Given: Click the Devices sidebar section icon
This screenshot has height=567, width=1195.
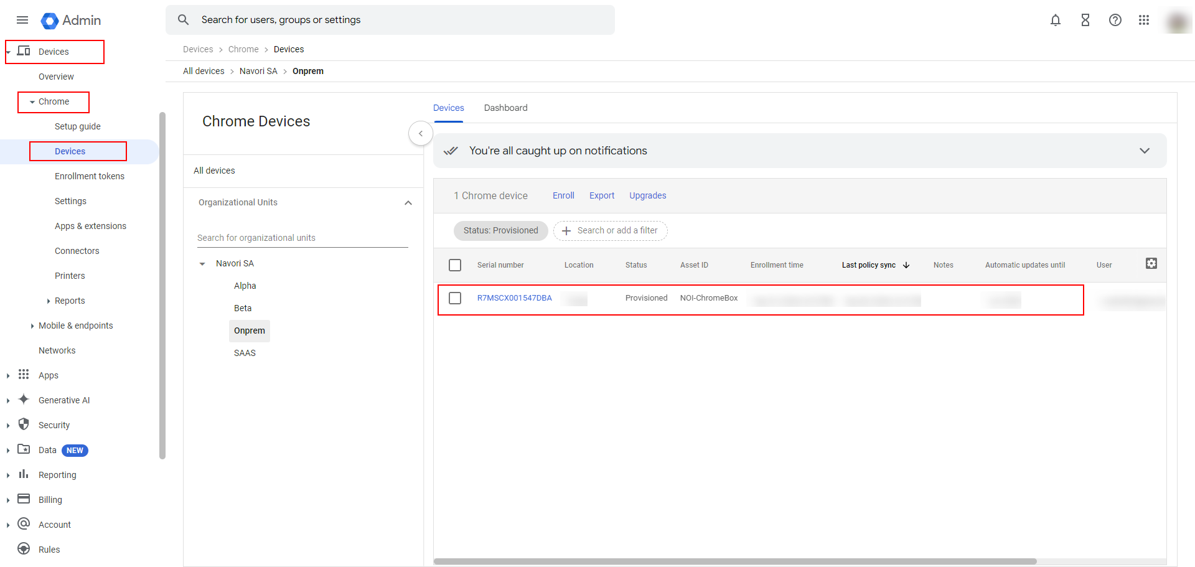Looking at the screenshot, I should click(24, 50).
